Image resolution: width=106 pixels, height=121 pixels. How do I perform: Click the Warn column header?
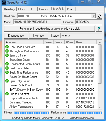pyautogui.click(x=69, y=42)
